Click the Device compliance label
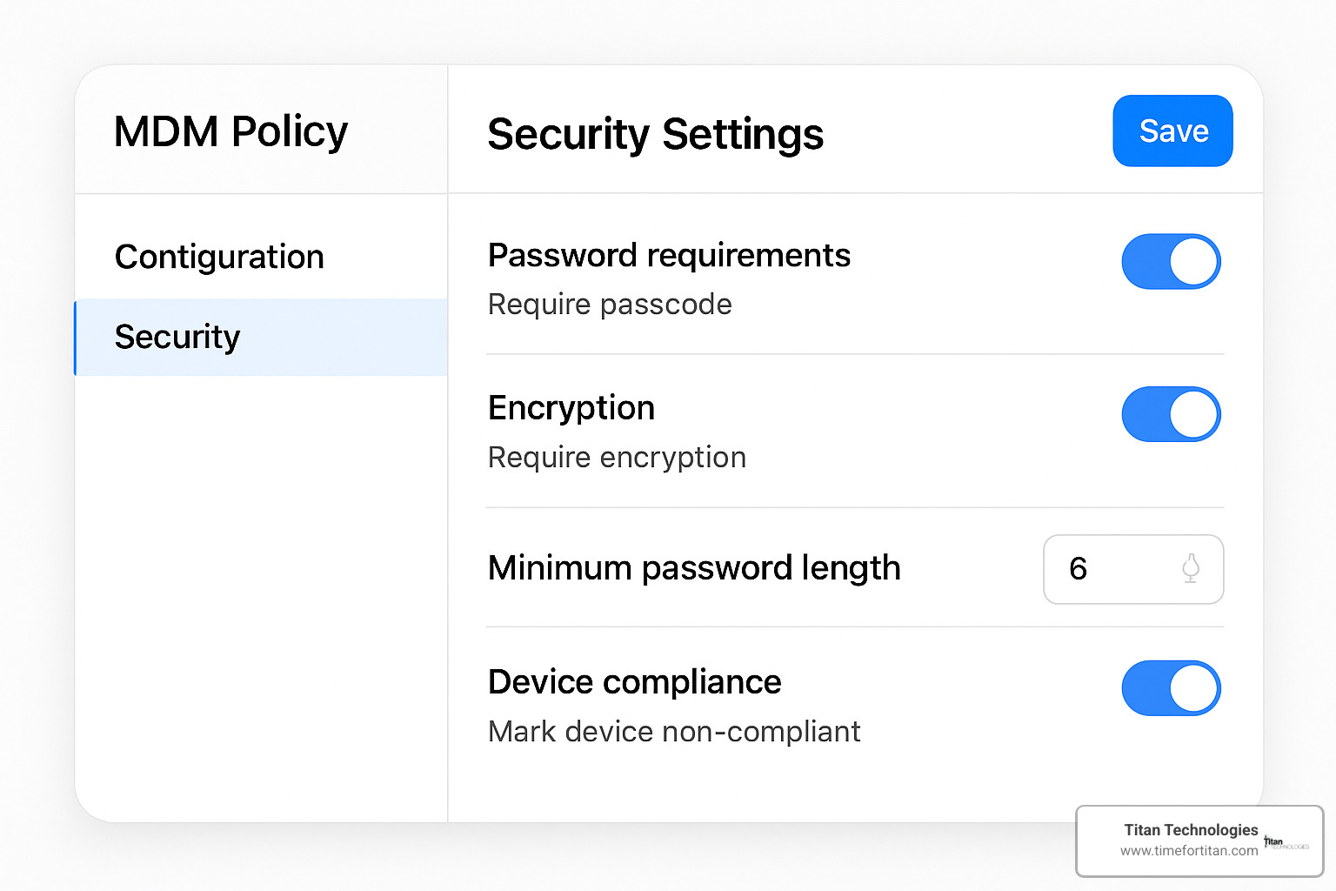Viewport: 1336px width, 891px height. pyautogui.click(x=634, y=682)
